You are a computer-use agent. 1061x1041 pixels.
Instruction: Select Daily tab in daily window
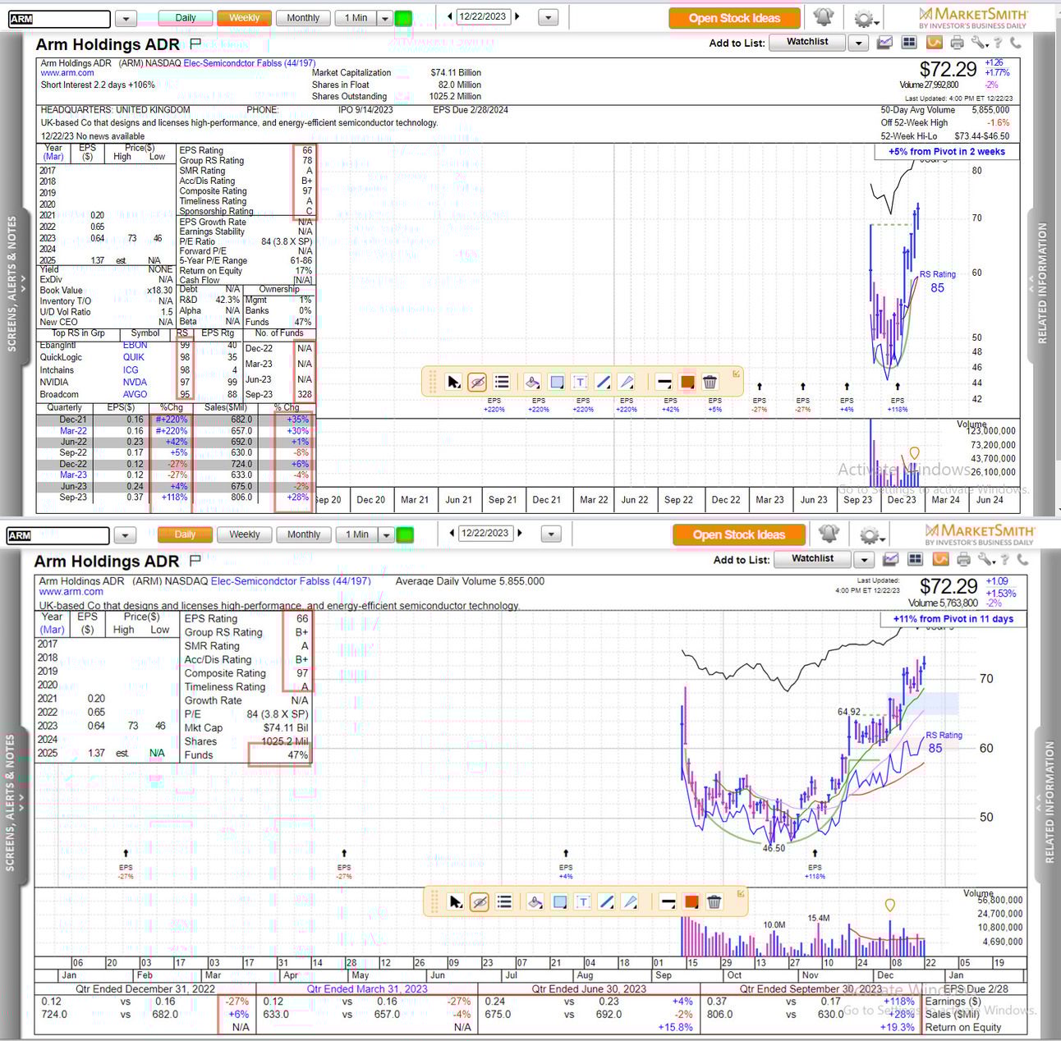click(x=185, y=534)
